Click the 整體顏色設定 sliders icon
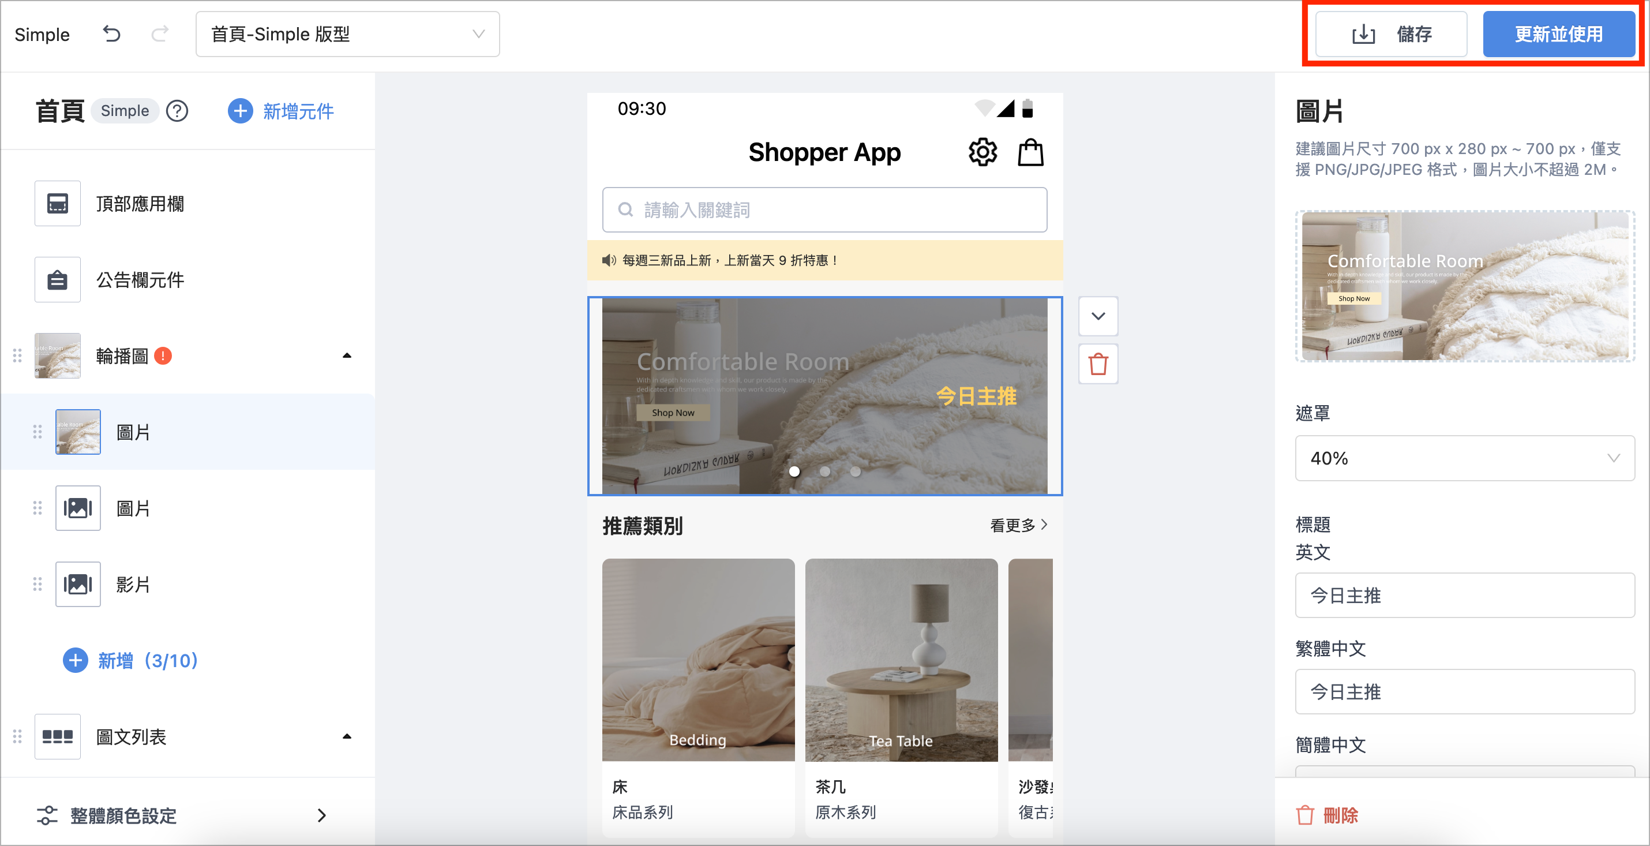This screenshot has height=846, width=1650. [x=47, y=815]
